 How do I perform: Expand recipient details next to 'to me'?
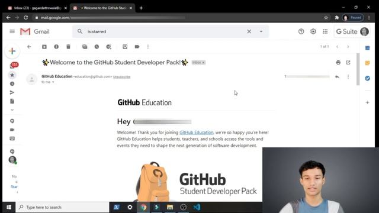click(x=53, y=82)
